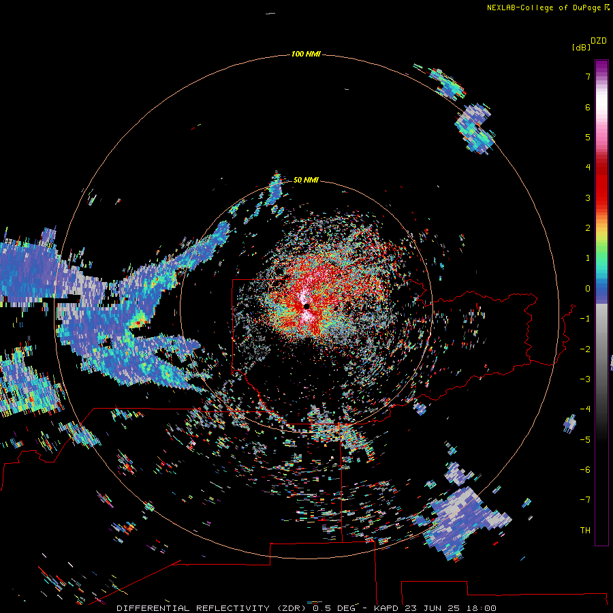Screen dimensions: 613x613
Task: Click the -3 value on the color scale
Action: pos(585,379)
